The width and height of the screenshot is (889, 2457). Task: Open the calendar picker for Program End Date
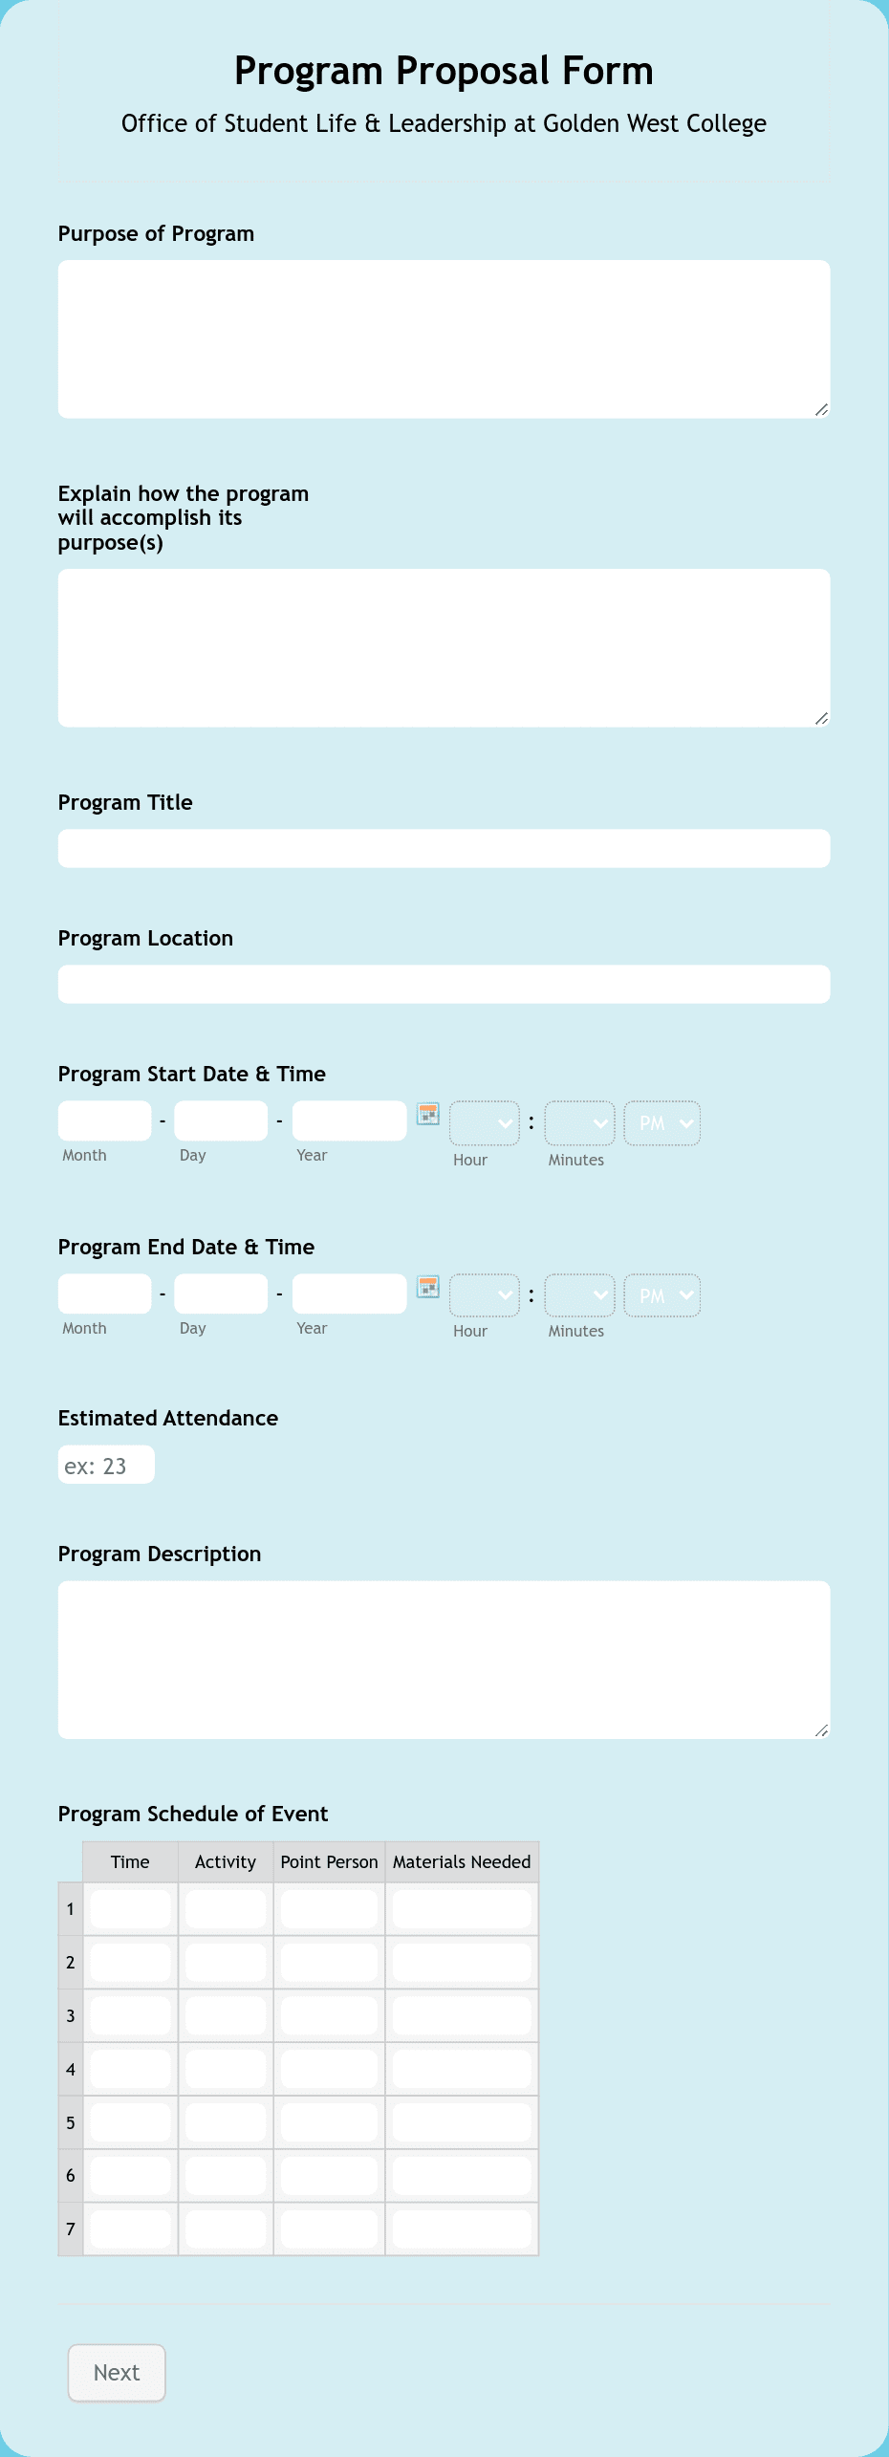[x=428, y=1289]
